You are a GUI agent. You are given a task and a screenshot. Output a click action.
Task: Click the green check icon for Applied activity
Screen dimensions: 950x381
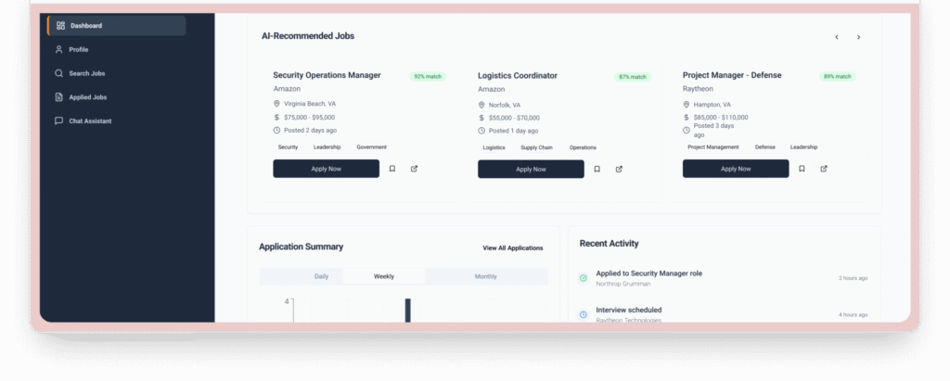[584, 278]
